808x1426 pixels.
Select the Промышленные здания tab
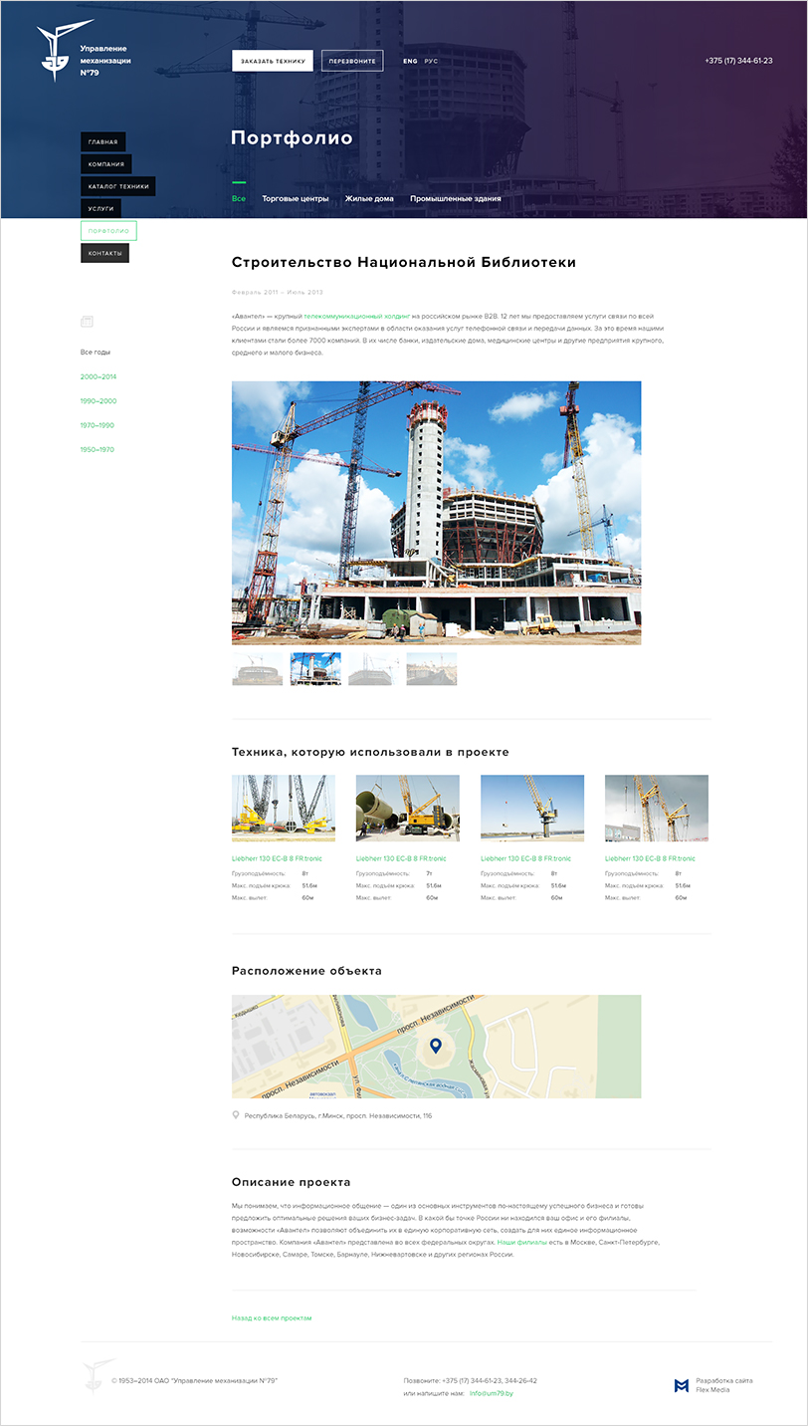[455, 198]
